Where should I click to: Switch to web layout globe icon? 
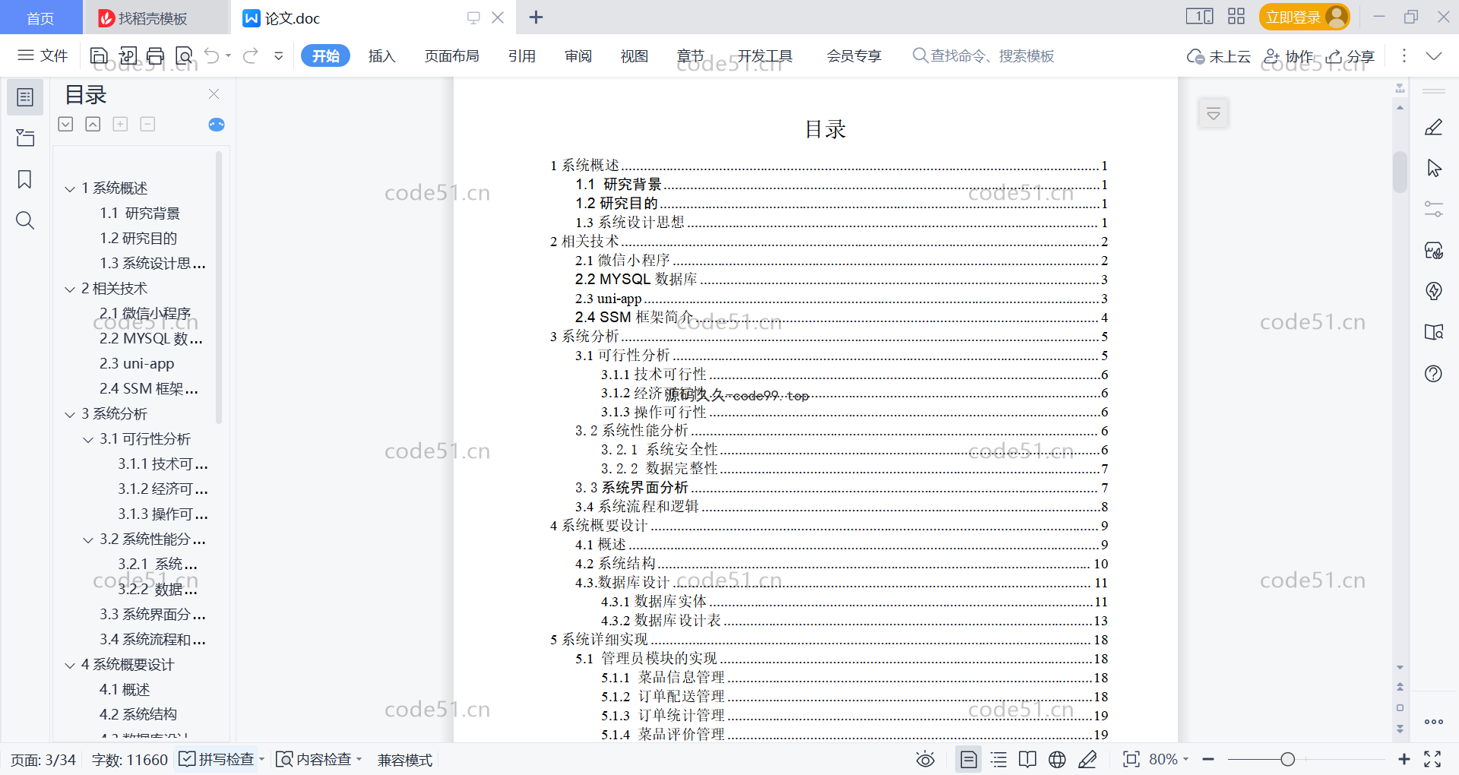[x=1057, y=759]
